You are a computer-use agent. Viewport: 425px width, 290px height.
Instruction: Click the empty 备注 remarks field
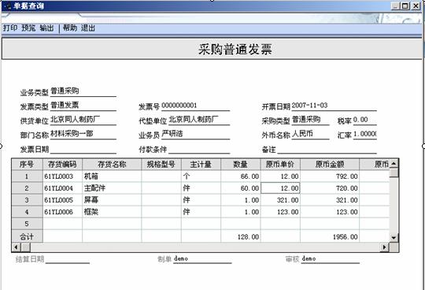[x=327, y=149]
